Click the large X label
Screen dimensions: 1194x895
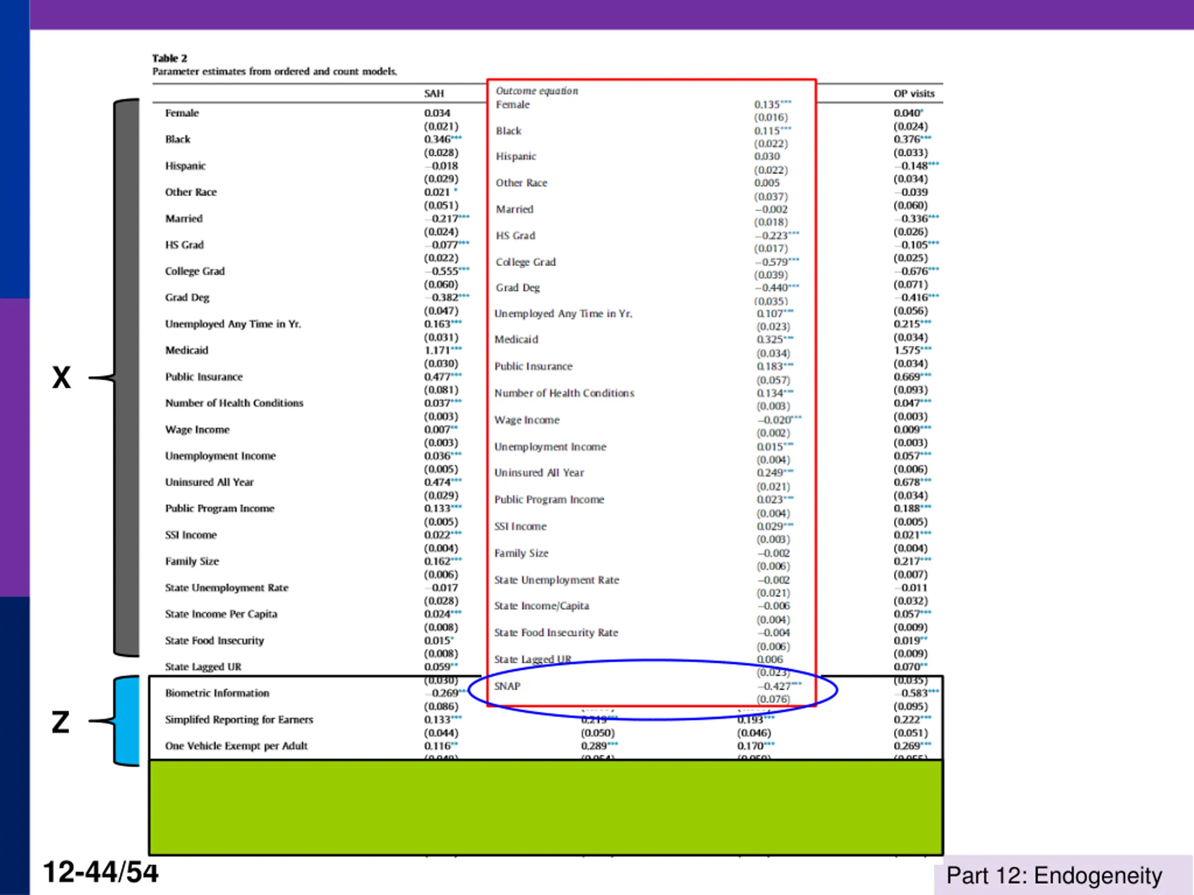[62, 378]
